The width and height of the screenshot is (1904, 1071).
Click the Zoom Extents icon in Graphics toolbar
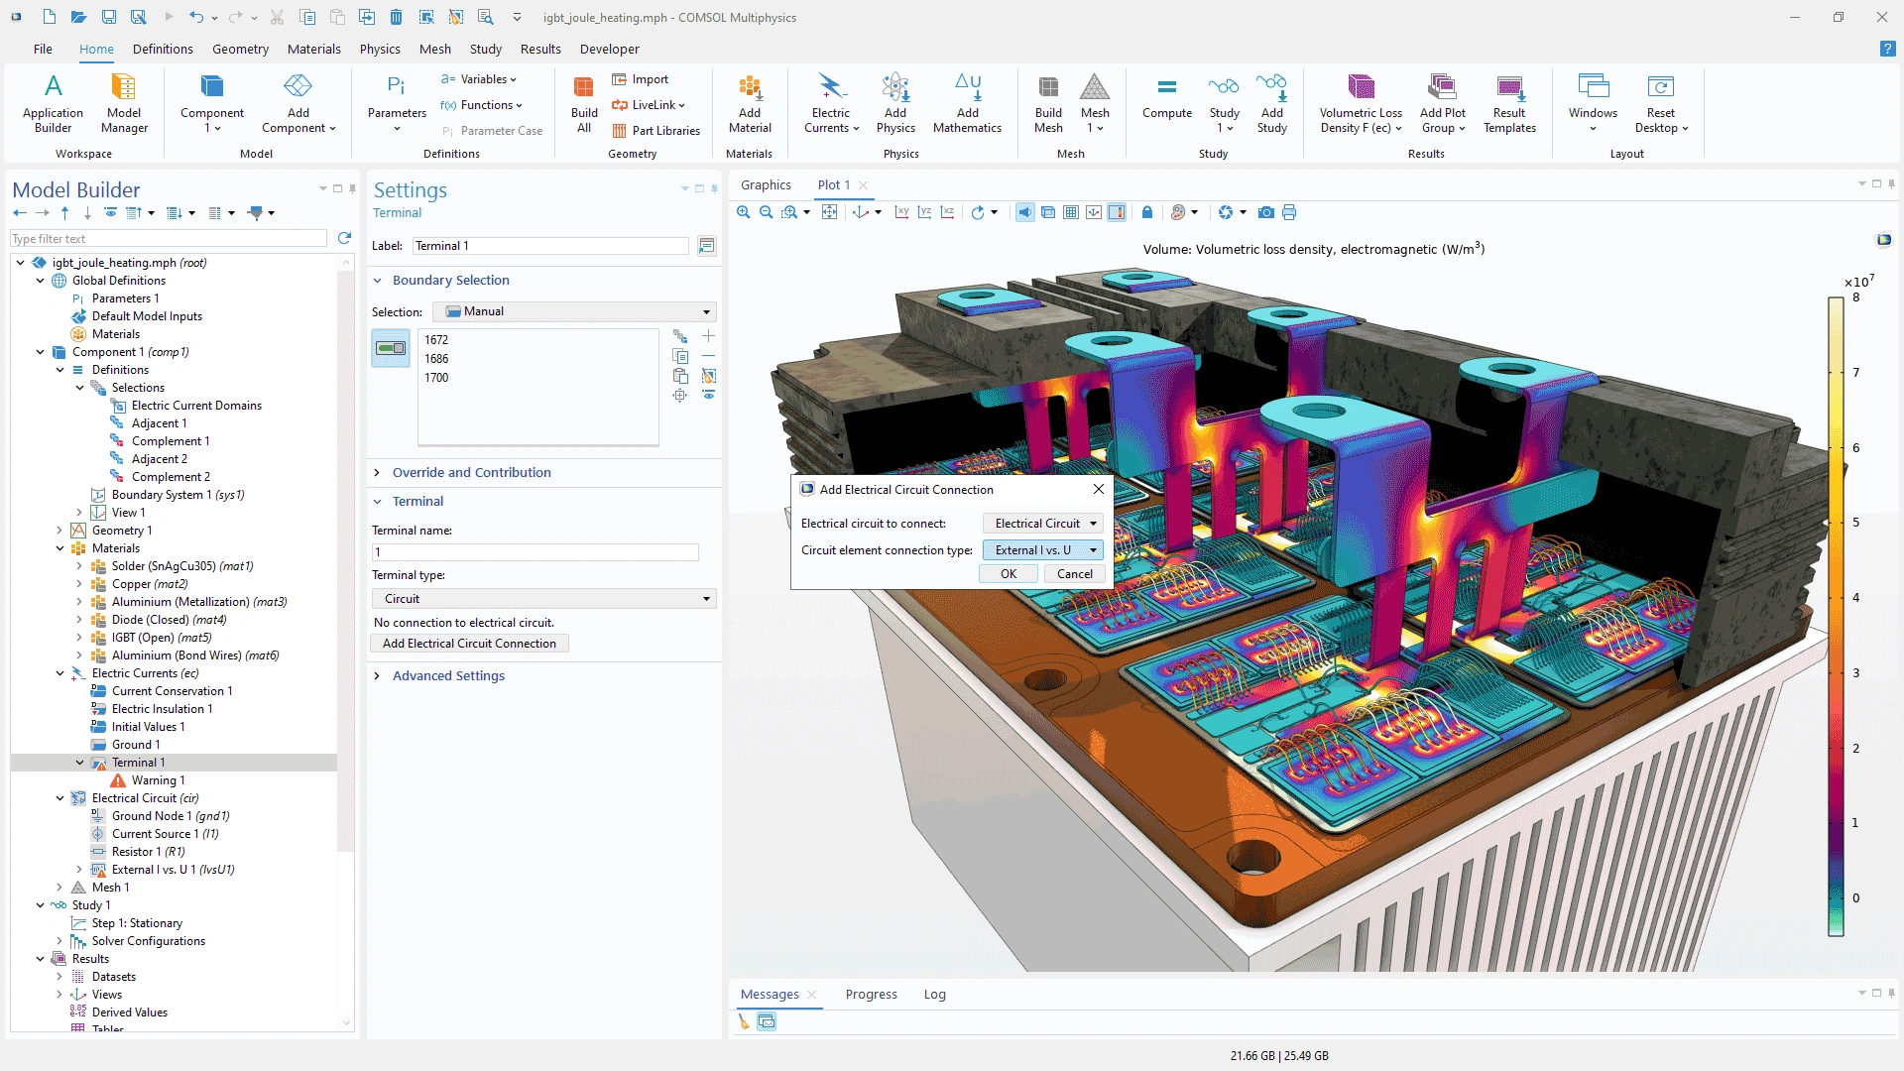(x=829, y=212)
